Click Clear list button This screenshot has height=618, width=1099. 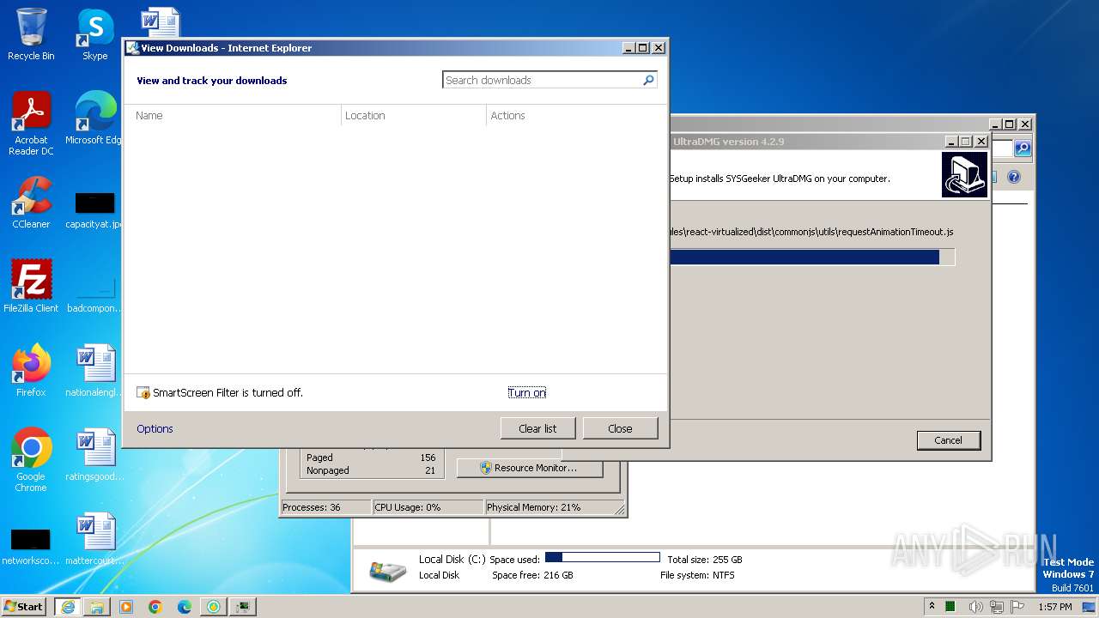click(537, 428)
